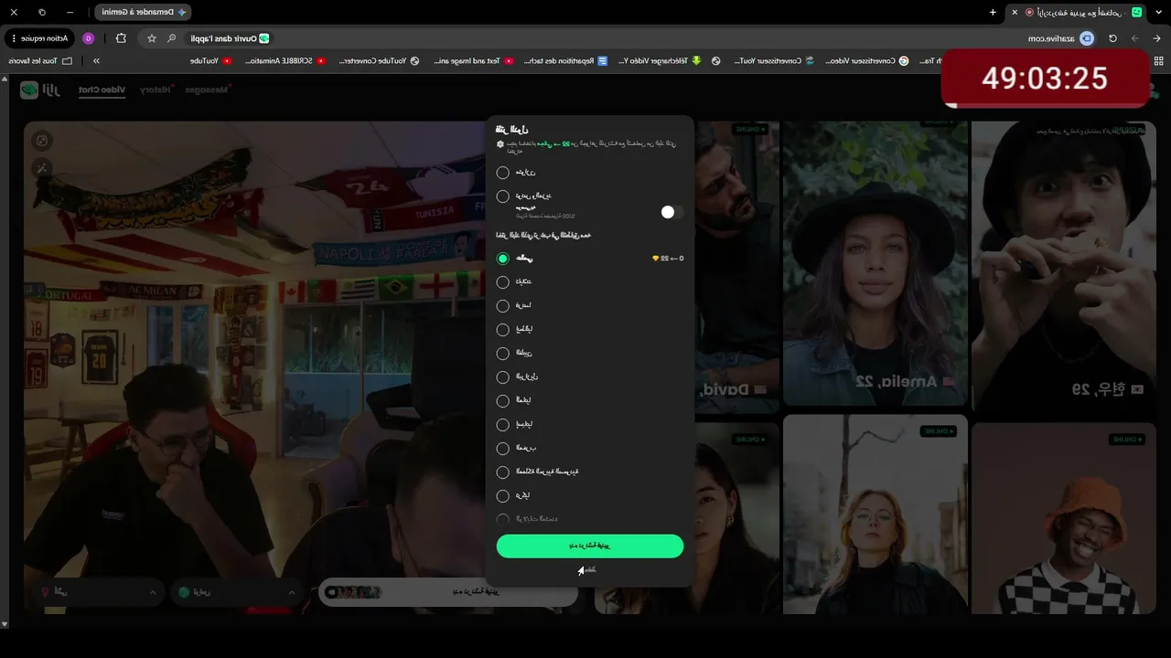
Task: Switch to the History tab
Action: tap(156, 90)
